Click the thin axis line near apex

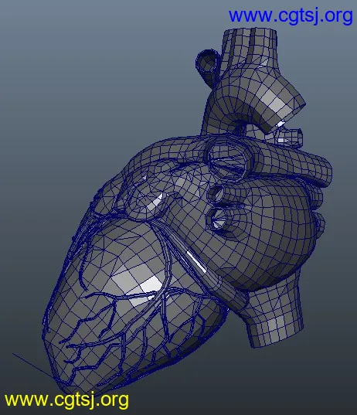(32, 365)
